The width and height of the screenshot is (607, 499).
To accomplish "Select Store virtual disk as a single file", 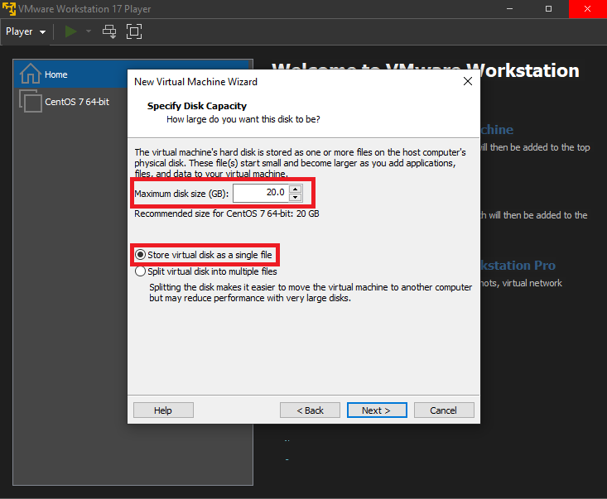I will (140, 255).
